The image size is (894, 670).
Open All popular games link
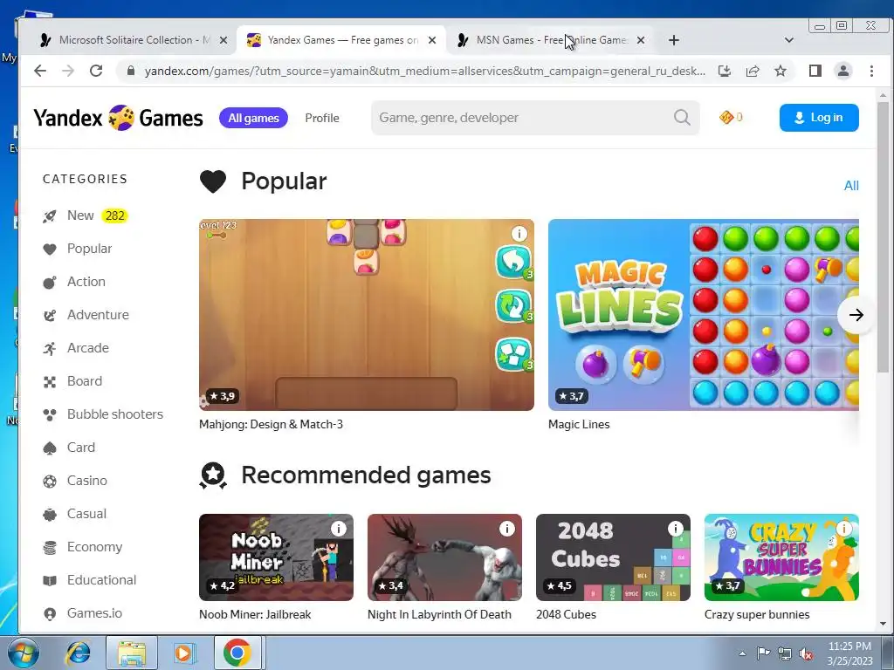point(851,186)
